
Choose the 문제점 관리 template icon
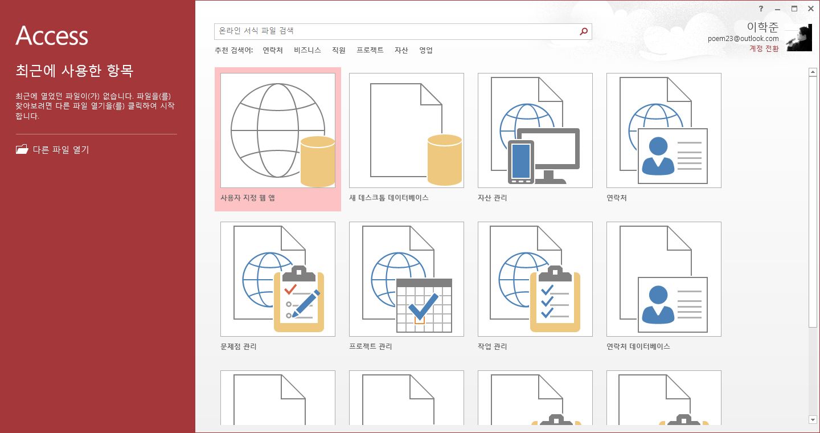pos(278,279)
